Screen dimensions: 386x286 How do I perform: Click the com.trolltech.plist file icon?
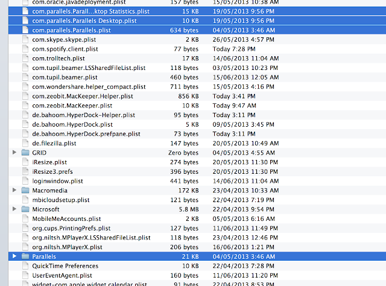click(25, 58)
